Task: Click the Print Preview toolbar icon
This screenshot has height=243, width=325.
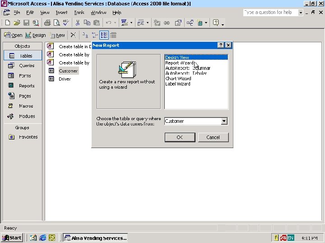Action: [56, 22]
